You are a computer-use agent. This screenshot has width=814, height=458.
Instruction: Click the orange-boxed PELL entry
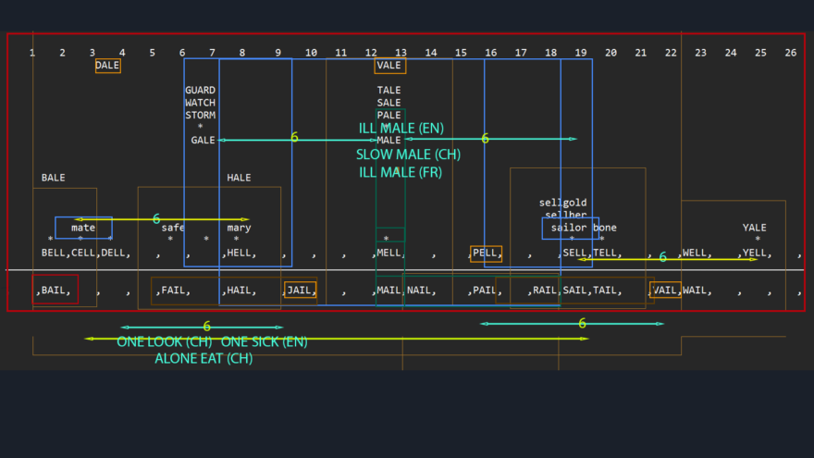tap(486, 254)
